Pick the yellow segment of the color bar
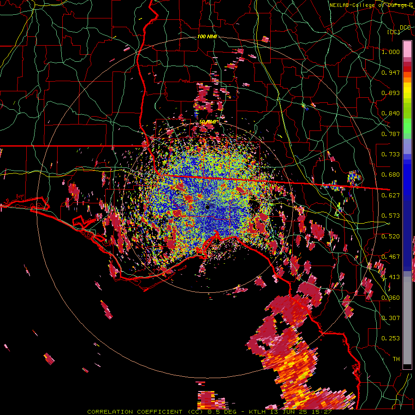The height and width of the screenshot is (415, 415). 407,90
